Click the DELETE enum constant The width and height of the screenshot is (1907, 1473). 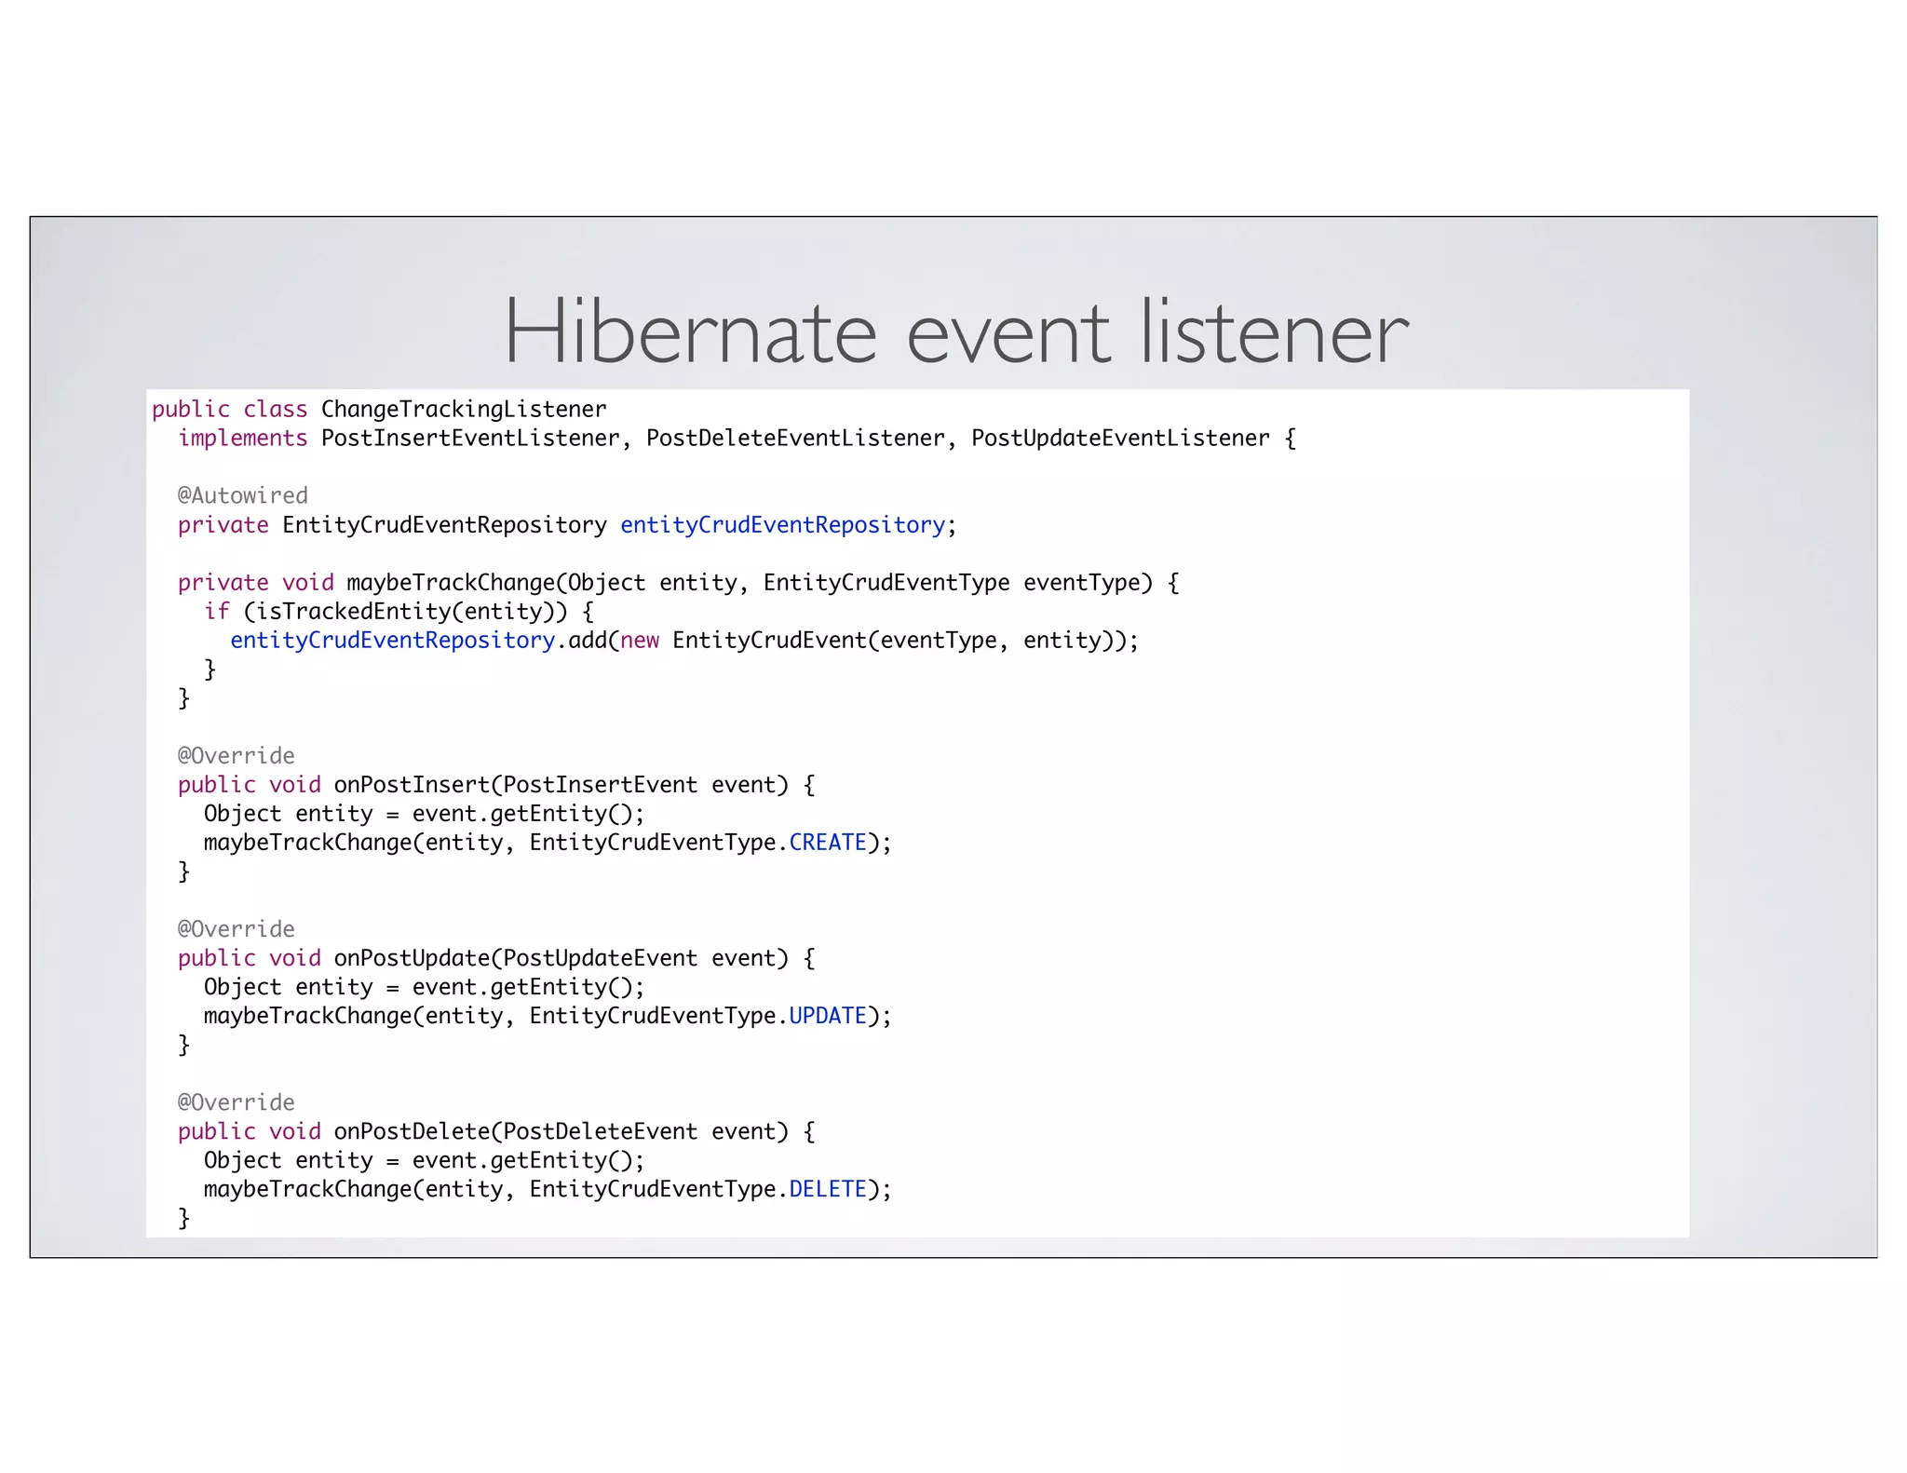tap(828, 1189)
